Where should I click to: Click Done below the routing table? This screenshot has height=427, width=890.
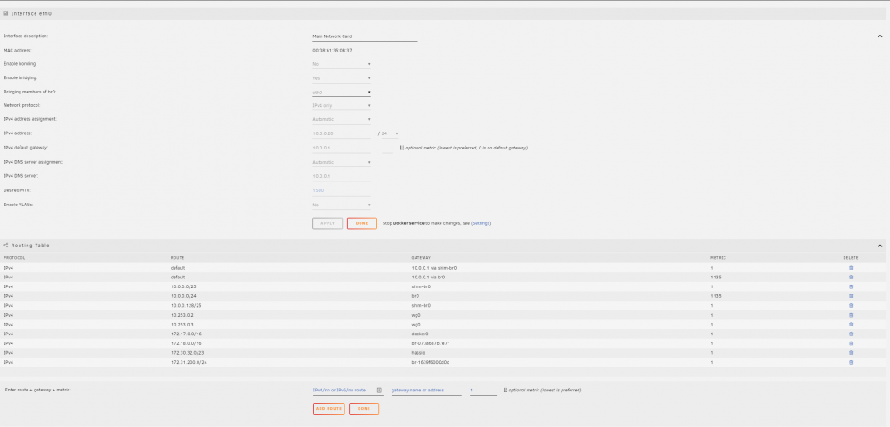[x=364, y=409]
